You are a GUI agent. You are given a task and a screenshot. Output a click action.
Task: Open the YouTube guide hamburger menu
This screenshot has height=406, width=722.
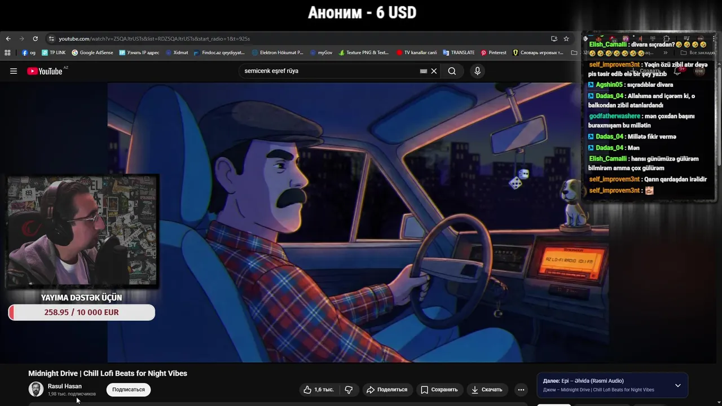pos(14,71)
